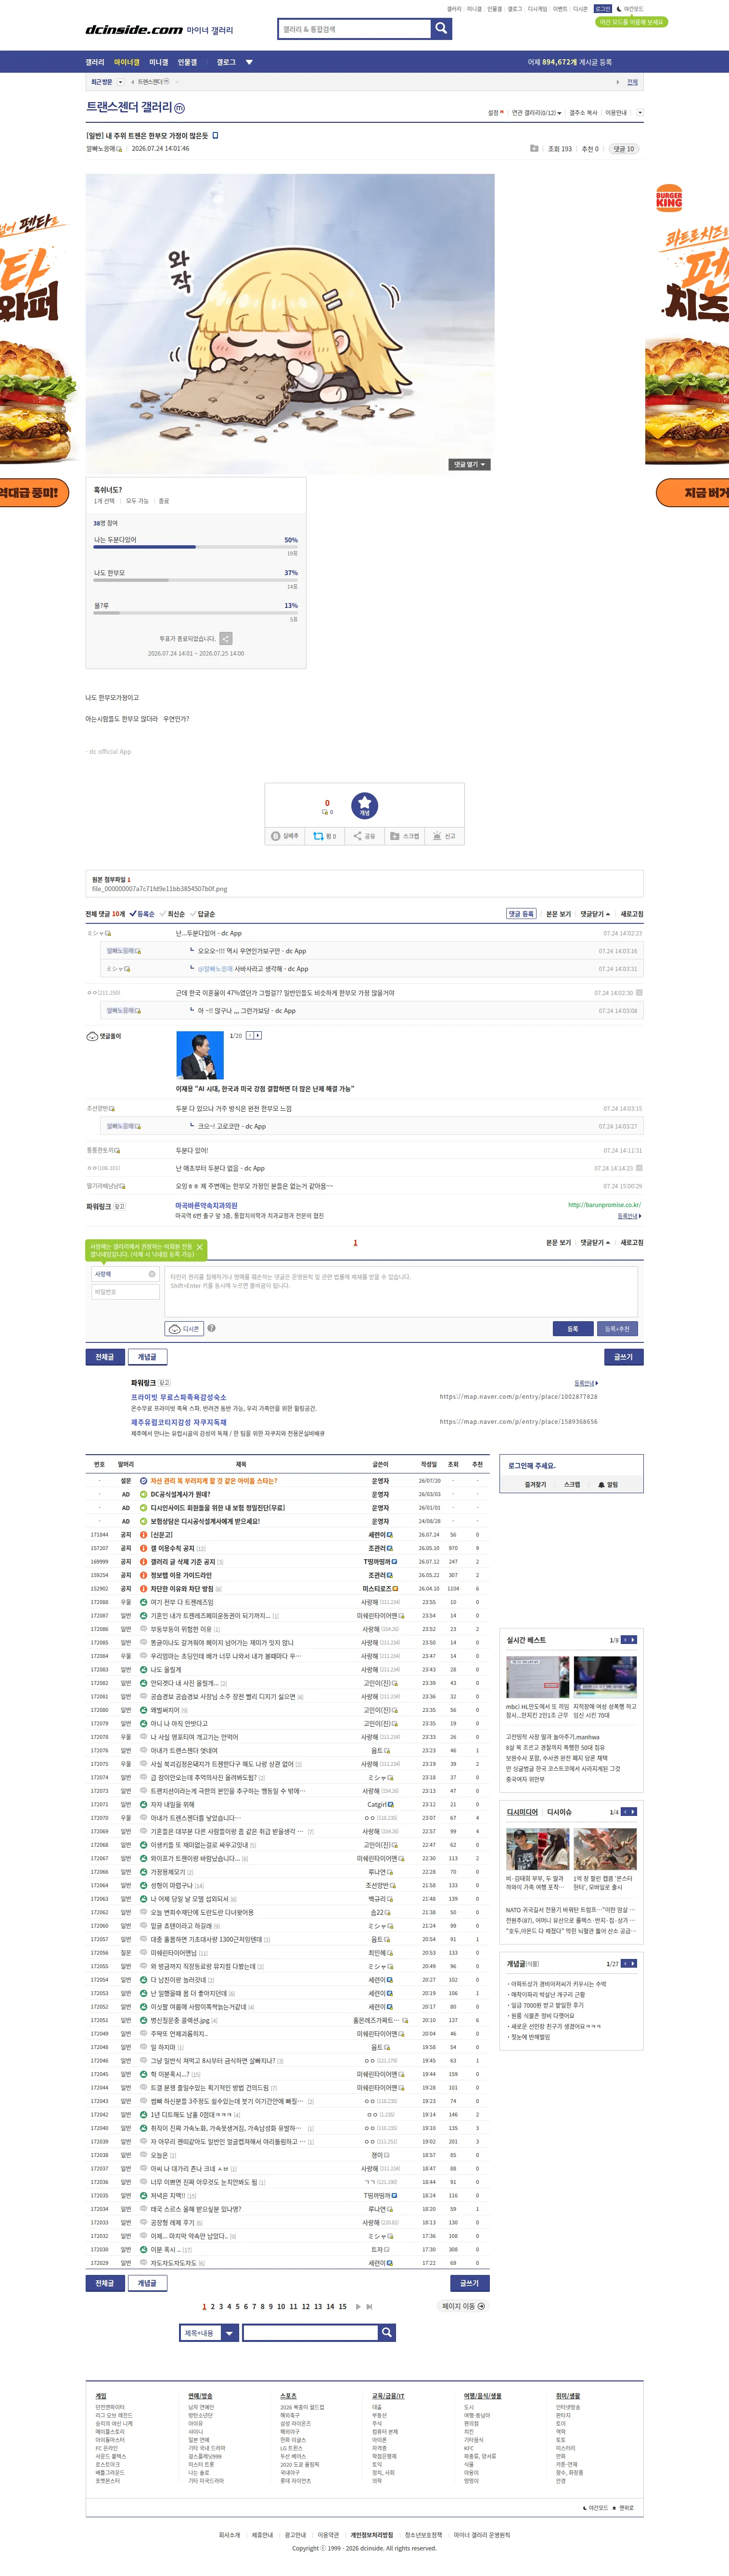Click the 공유 share icon button
This screenshot has width=729, height=2576.
coord(365,836)
